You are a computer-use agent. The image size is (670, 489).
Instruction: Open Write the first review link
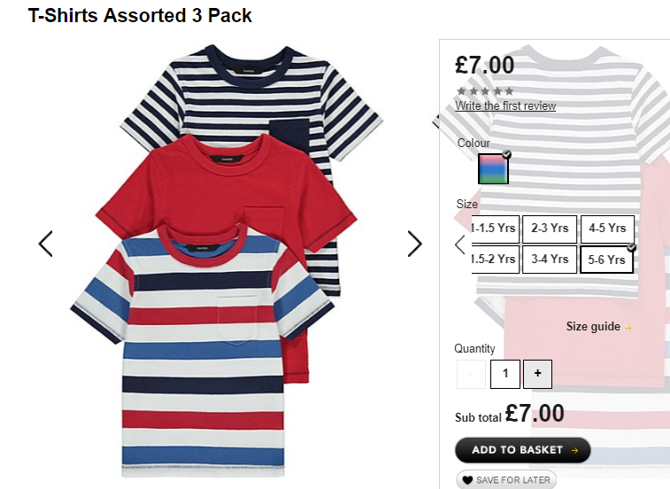point(505,105)
